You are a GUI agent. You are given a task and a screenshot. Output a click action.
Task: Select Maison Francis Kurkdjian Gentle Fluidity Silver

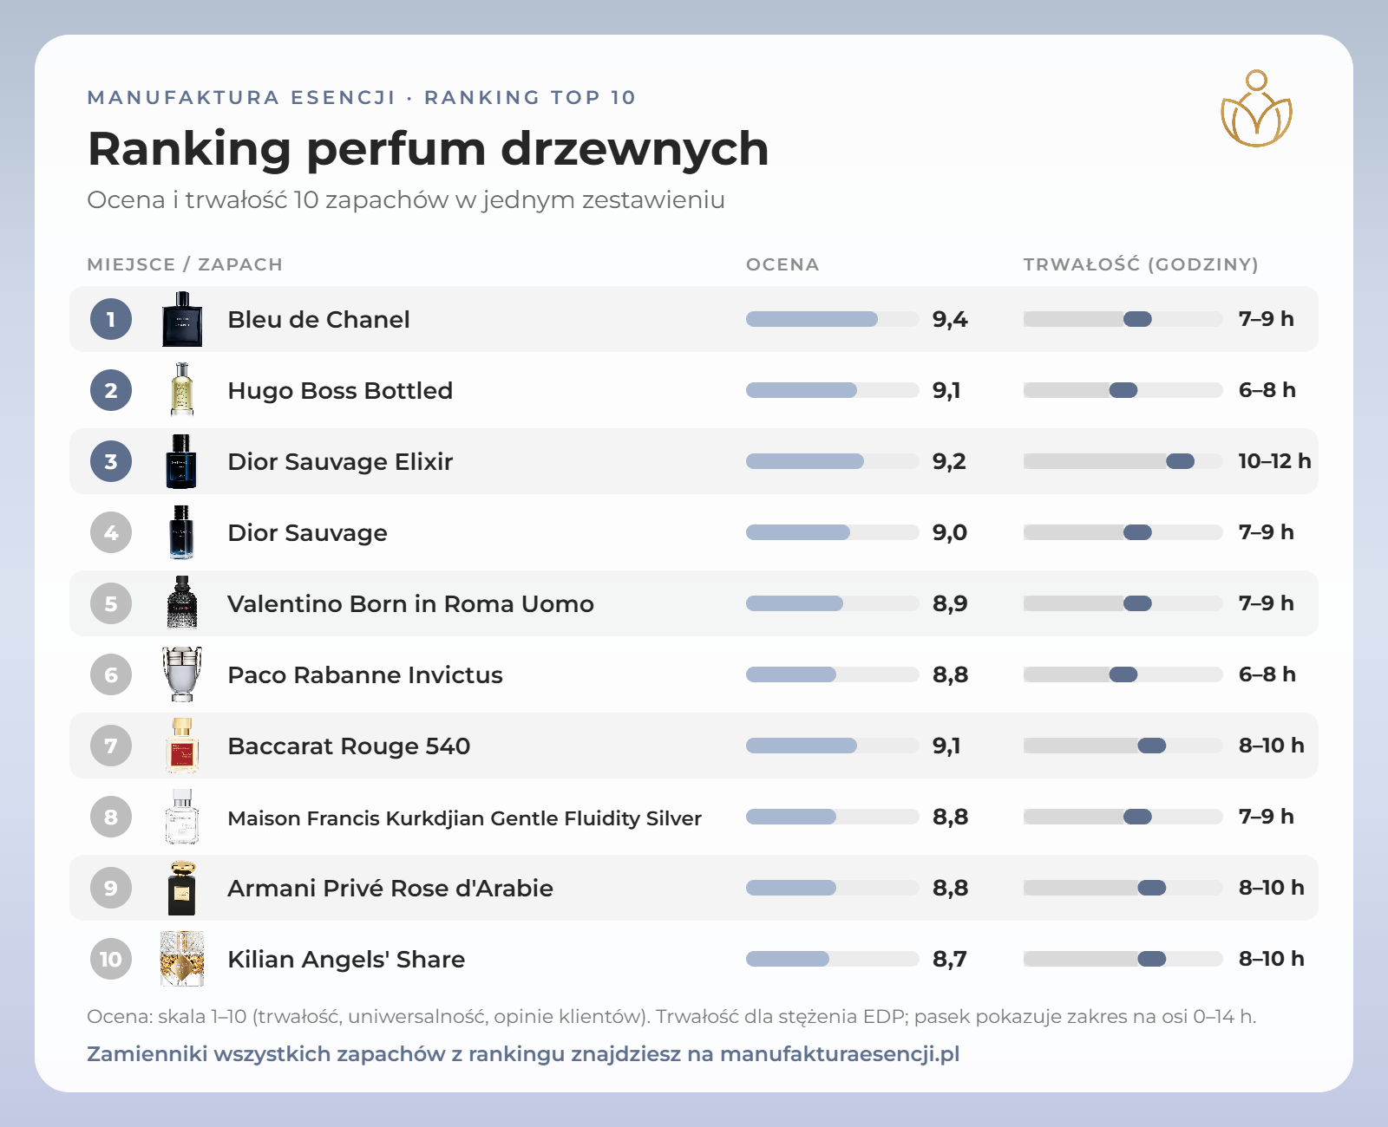point(464,818)
